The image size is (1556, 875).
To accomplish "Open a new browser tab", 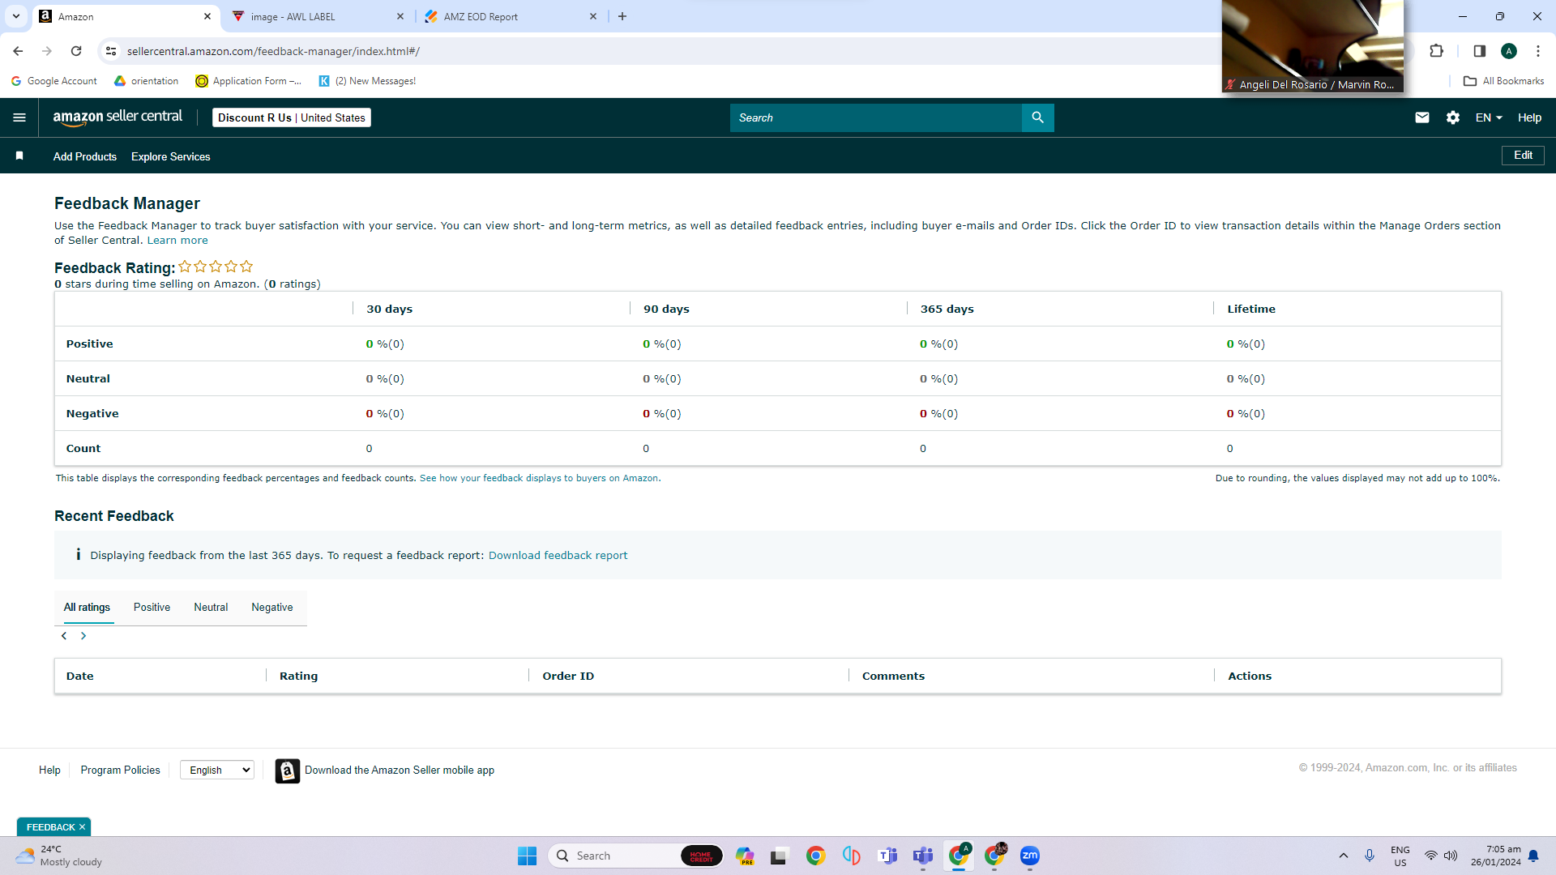I will click(622, 16).
